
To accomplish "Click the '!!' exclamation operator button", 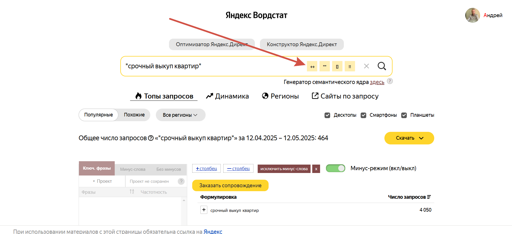I will [x=350, y=66].
